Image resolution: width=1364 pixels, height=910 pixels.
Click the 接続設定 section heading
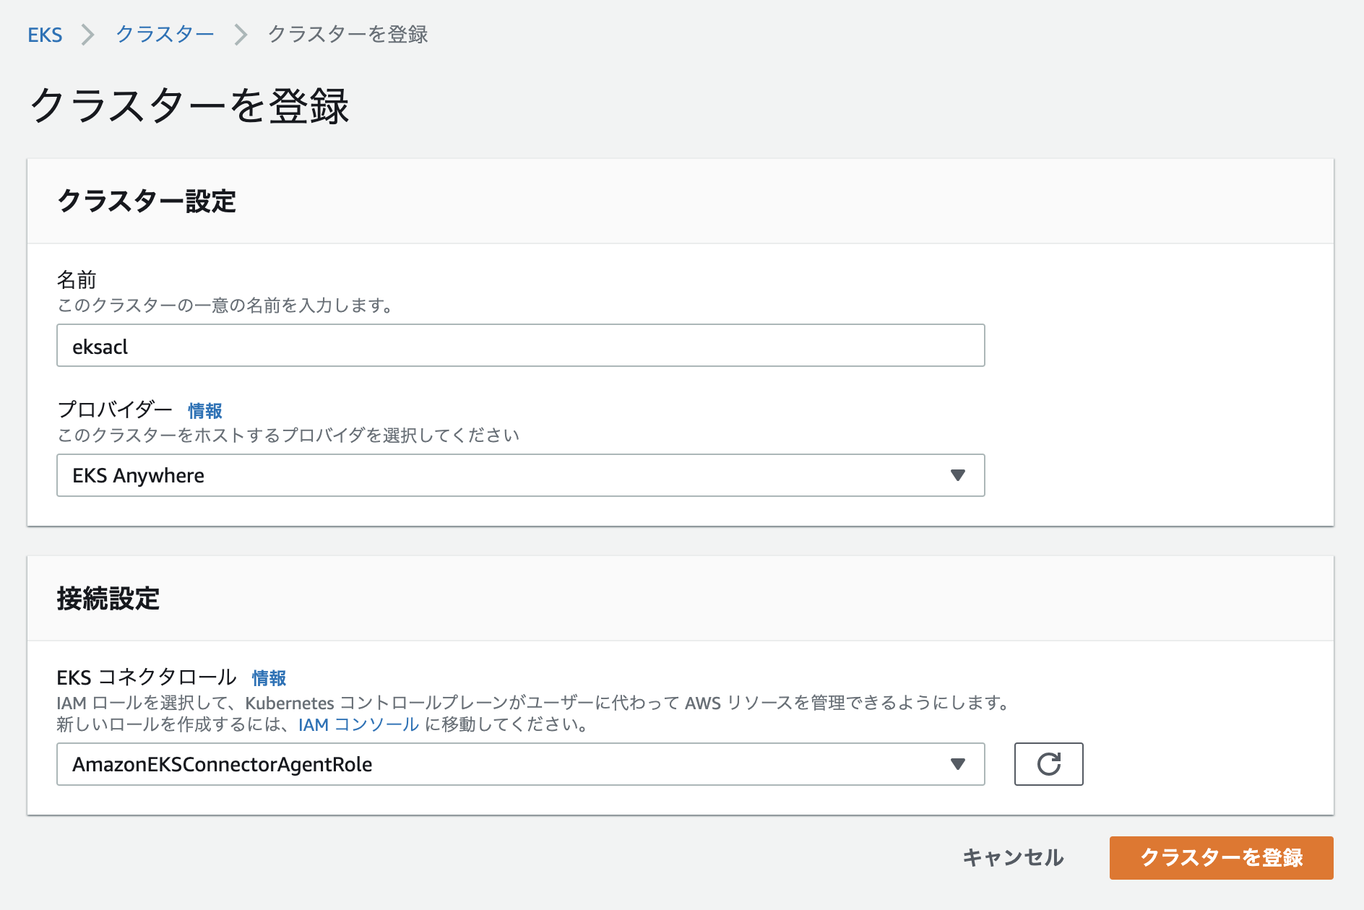click(108, 599)
